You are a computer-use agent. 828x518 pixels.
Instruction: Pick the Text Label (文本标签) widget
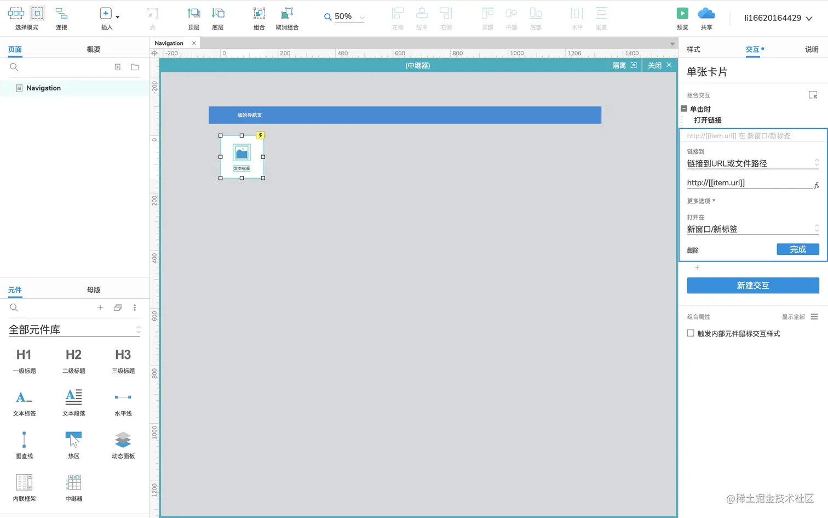click(x=24, y=403)
